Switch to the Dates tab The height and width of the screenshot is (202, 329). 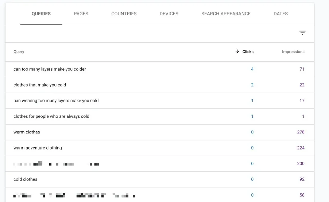pyautogui.click(x=280, y=14)
